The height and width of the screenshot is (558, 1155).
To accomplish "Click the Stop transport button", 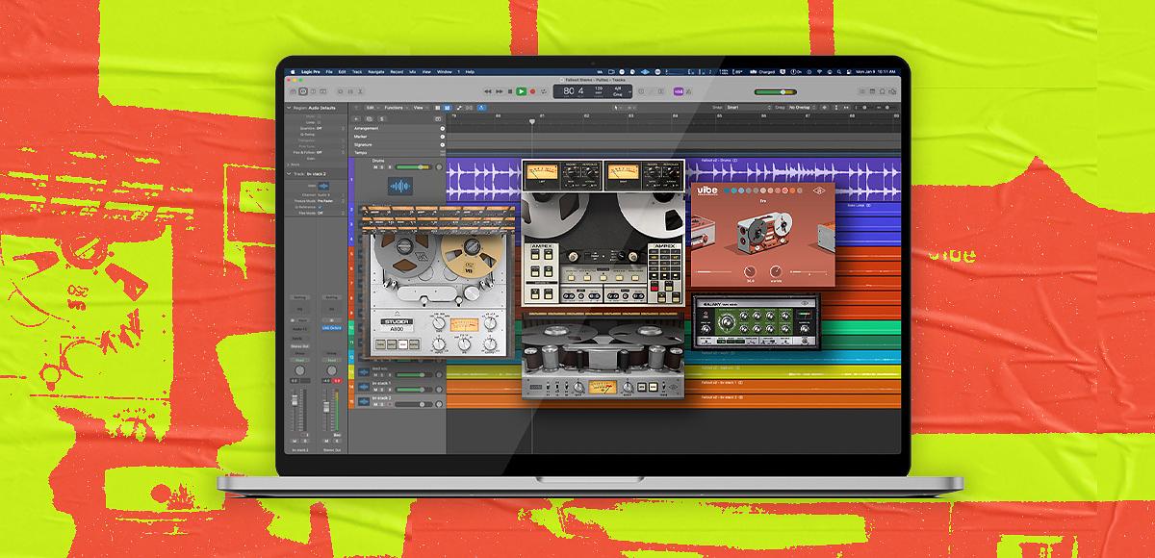I will pos(510,90).
